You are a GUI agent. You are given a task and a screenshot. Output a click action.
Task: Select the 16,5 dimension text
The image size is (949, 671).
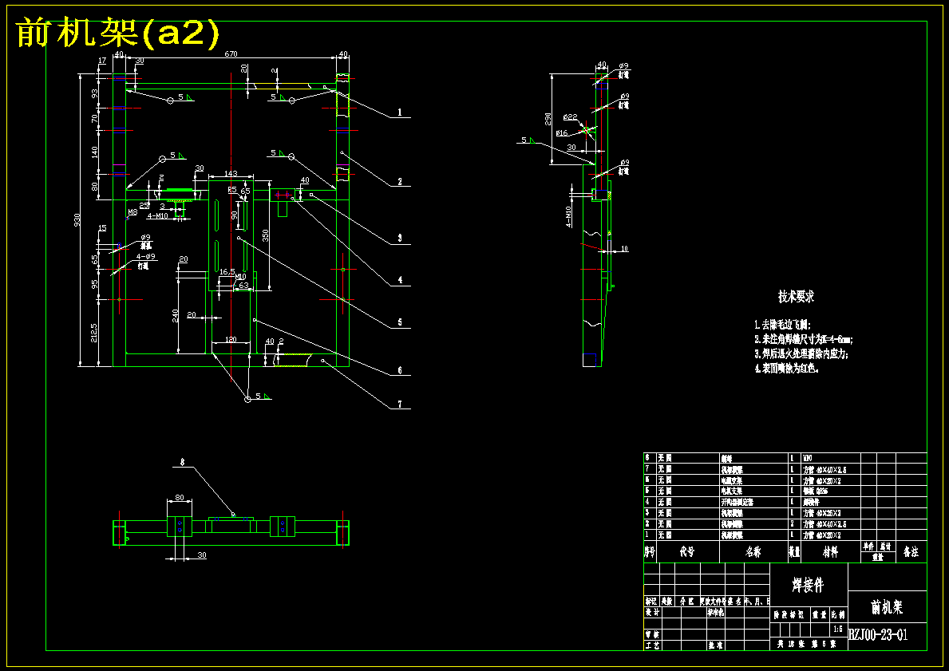tap(227, 272)
